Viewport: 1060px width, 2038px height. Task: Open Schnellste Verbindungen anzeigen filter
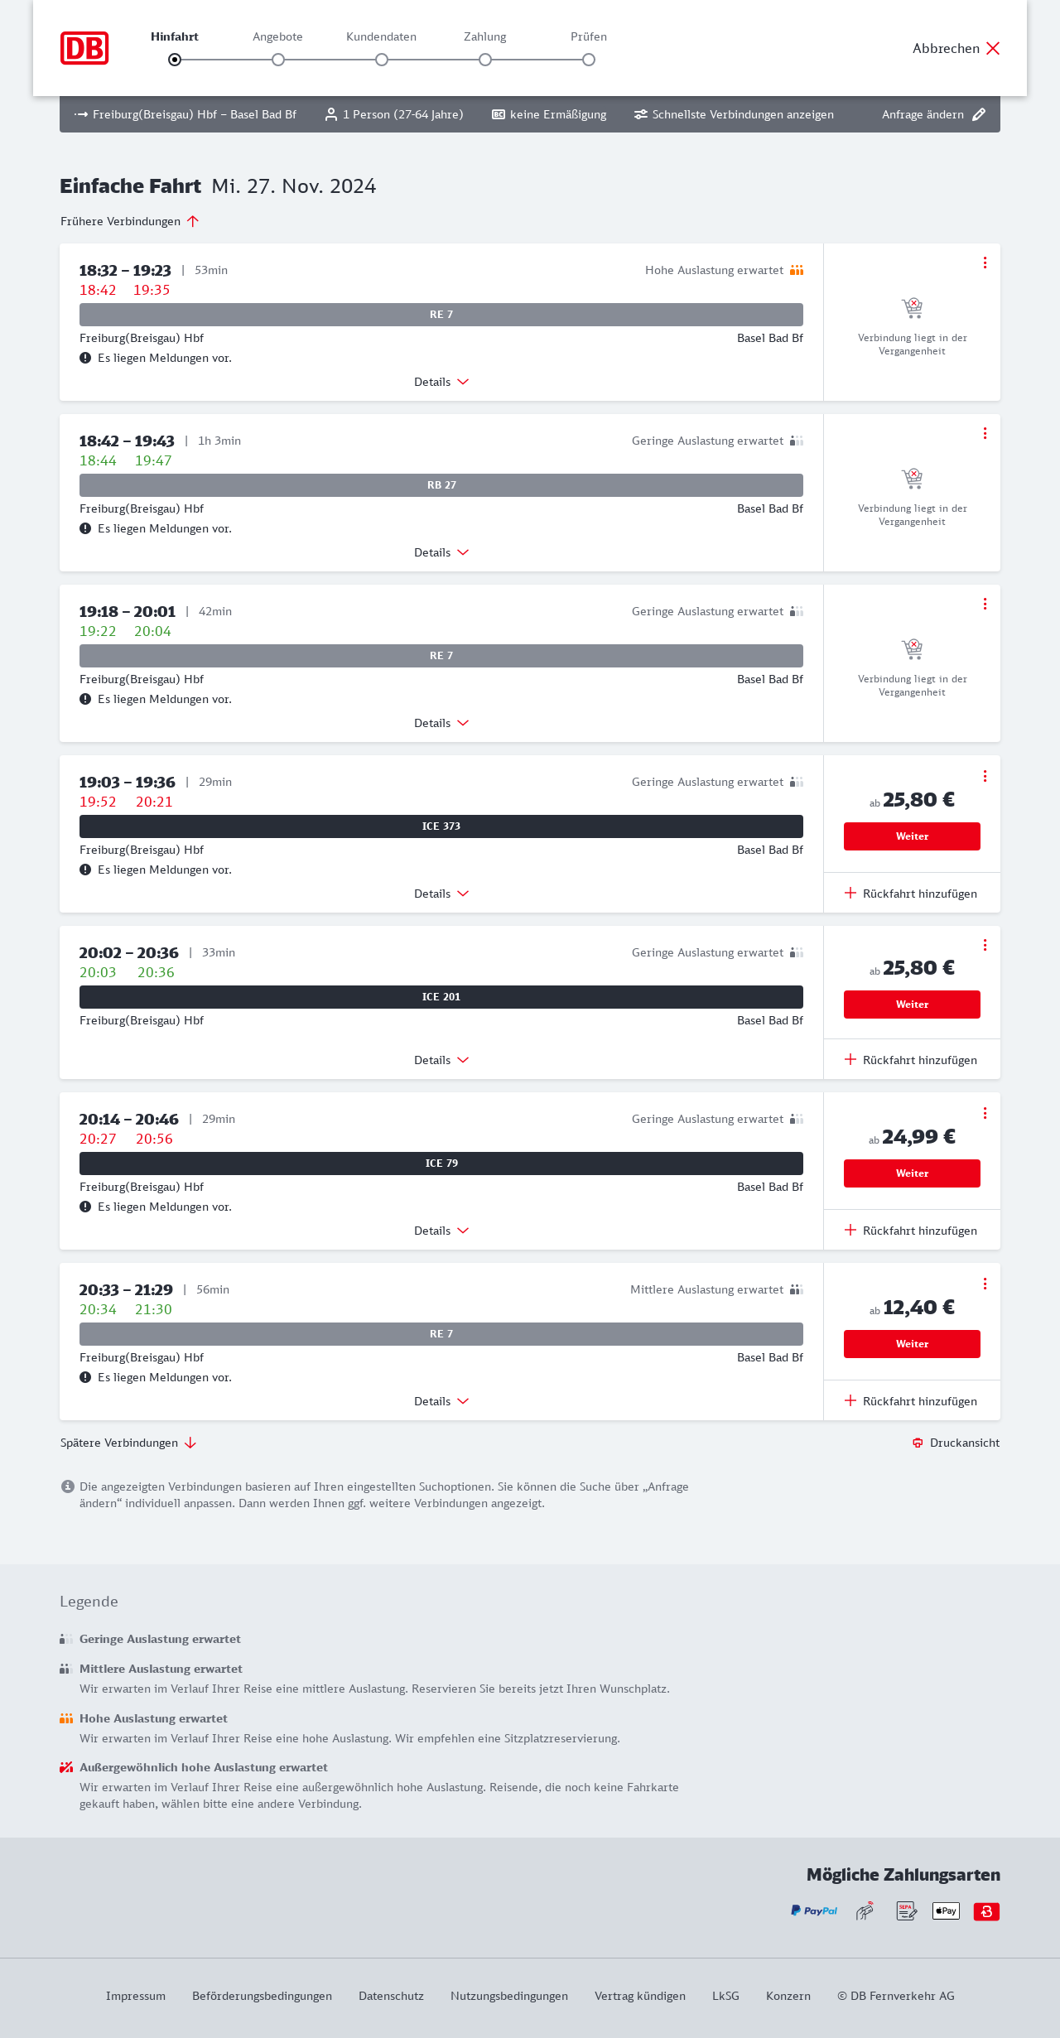point(734,114)
